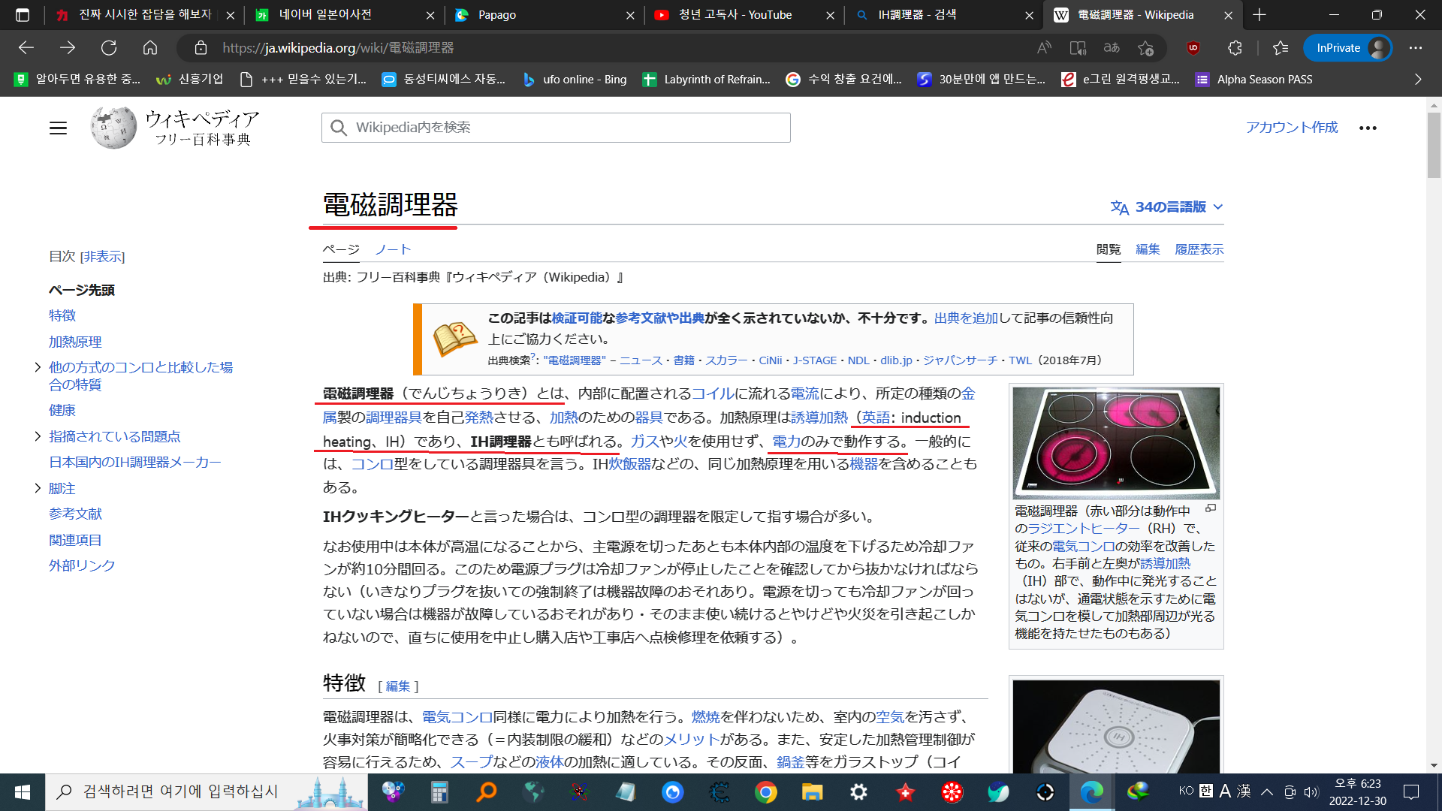
Task: Toggle the InPrivate profile button
Action: pos(1348,48)
